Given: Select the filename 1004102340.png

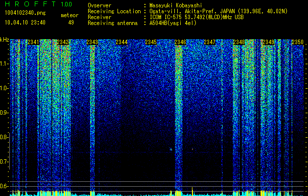Looking at the screenshot, I should click(25, 13).
